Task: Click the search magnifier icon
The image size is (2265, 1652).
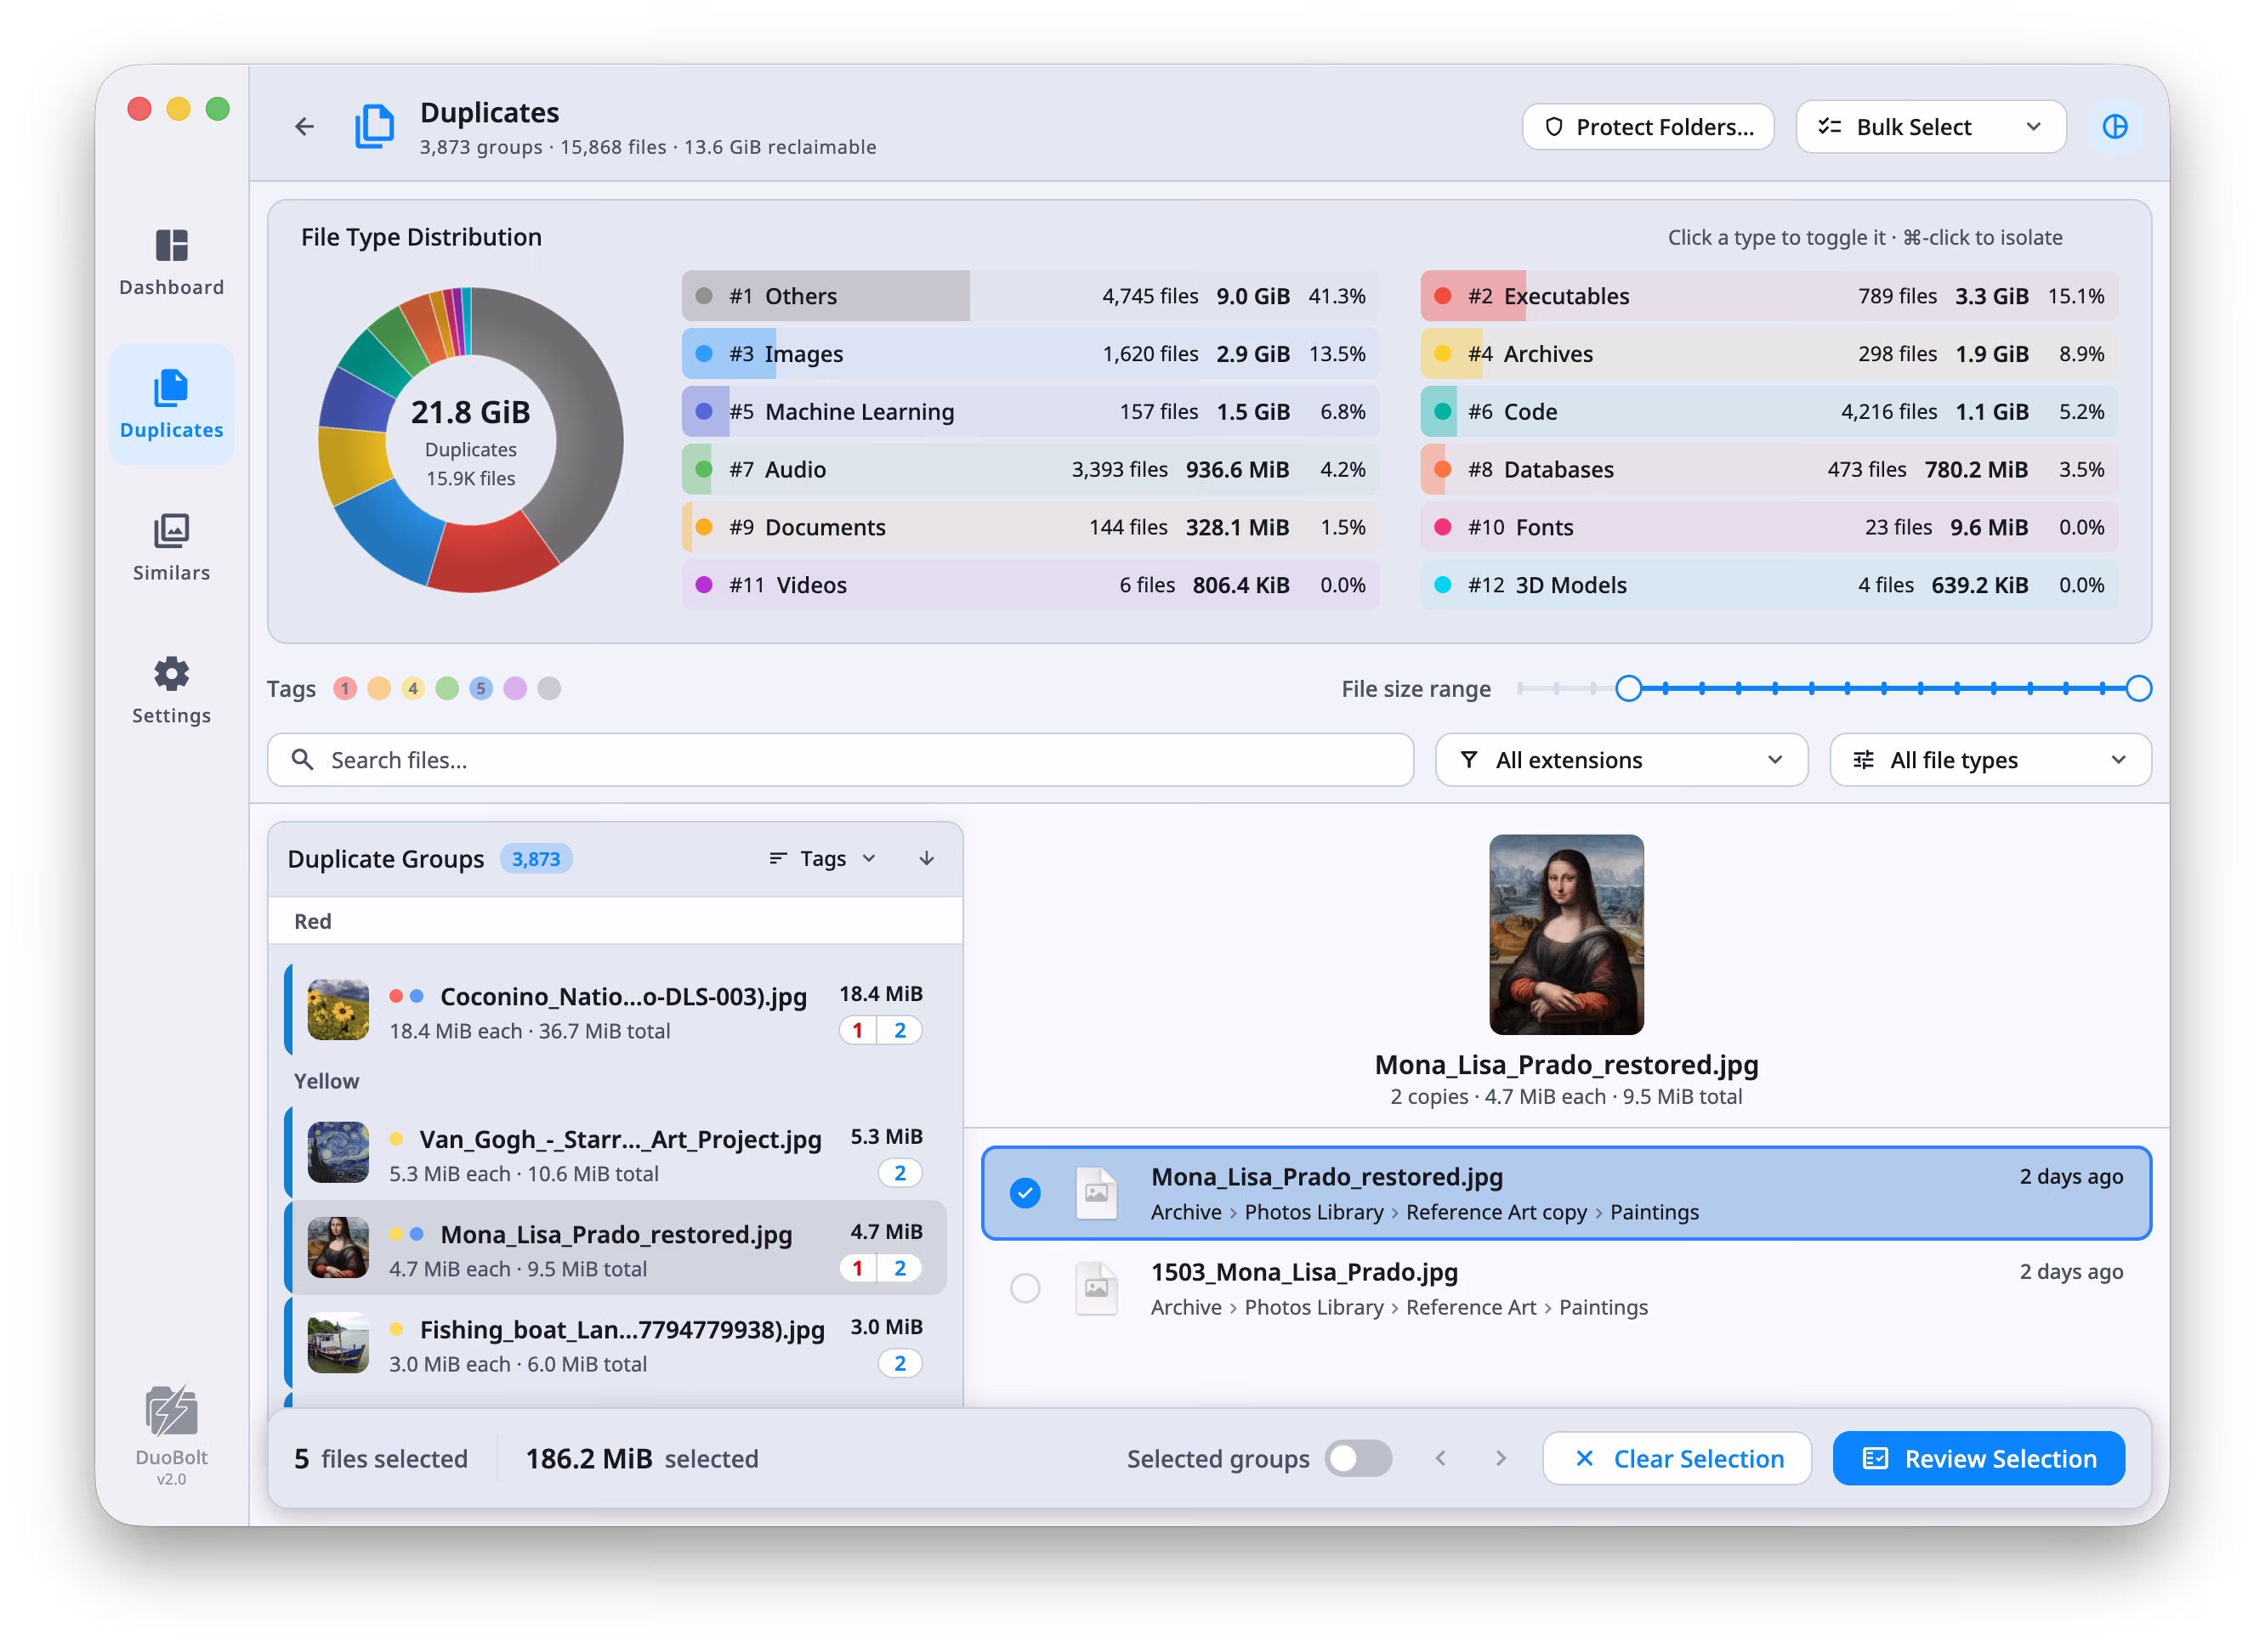Action: (x=302, y=760)
